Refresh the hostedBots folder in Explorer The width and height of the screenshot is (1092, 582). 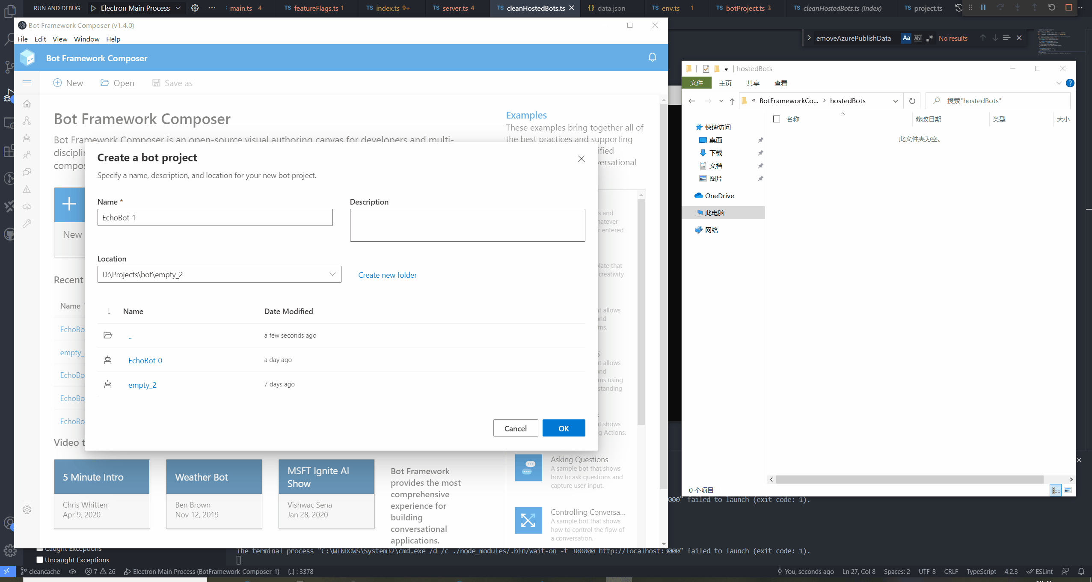pyautogui.click(x=912, y=101)
